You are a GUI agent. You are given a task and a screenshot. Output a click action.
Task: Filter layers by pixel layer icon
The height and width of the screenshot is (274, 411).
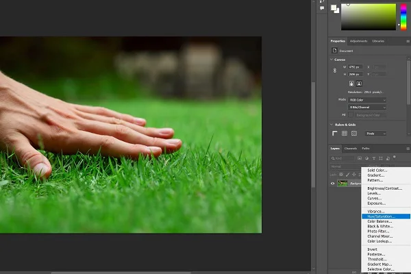pyautogui.click(x=360, y=158)
